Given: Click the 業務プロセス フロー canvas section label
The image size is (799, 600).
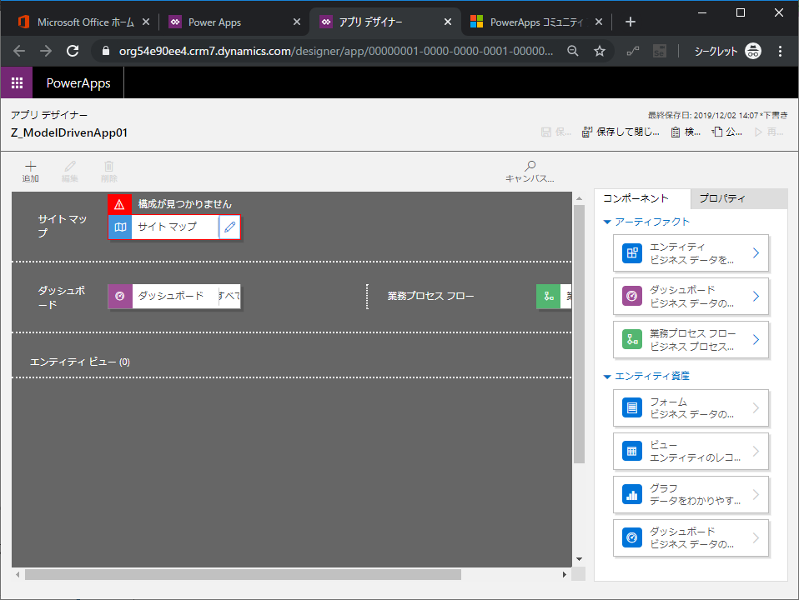Looking at the screenshot, I should pyautogui.click(x=430, y=297).
